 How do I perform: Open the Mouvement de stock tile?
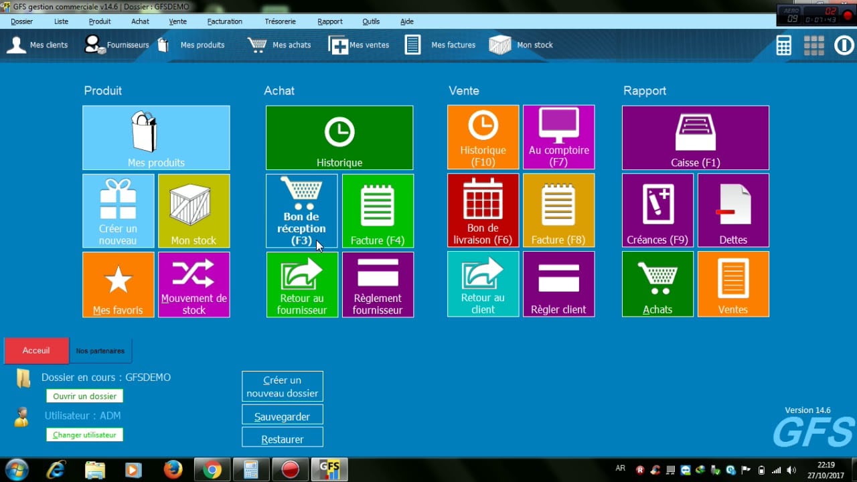pos(193,284)
